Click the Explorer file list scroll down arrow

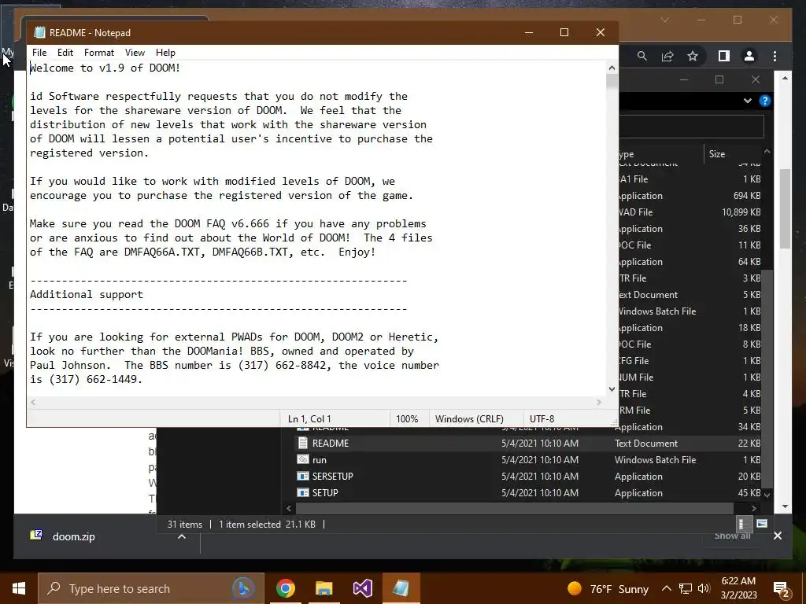click(767, 495)
